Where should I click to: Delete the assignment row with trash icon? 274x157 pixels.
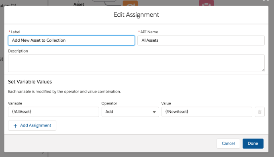pyautogui.click(x=260, y=112)
